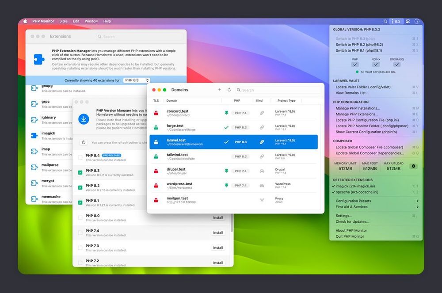Screen dimensions: 442x293
Task: Click the pin icon for drupal.test
Action: (x=226, y=171)
